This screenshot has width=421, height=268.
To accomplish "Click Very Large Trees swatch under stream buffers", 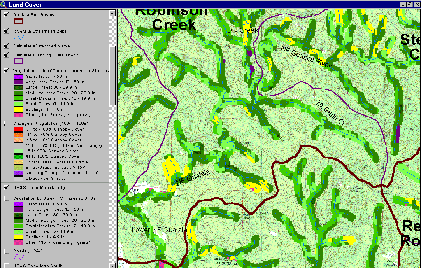I will 19,82.
